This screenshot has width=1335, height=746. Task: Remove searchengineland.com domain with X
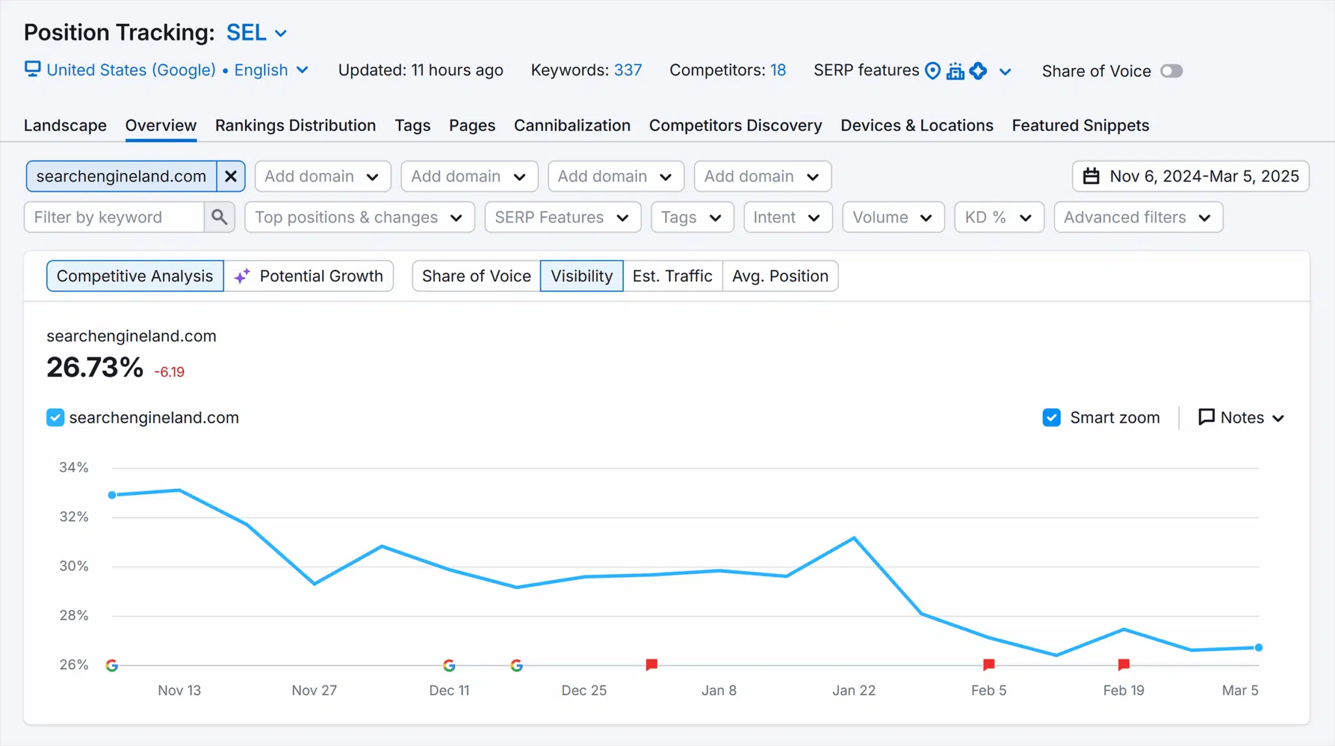pyautogui.click(x=231, y=176)
